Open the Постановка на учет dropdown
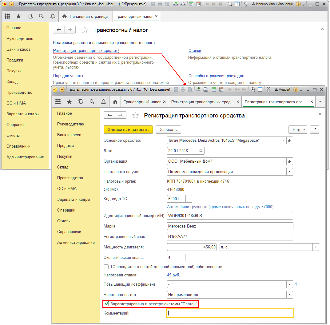330x325 pixels. 289,172
